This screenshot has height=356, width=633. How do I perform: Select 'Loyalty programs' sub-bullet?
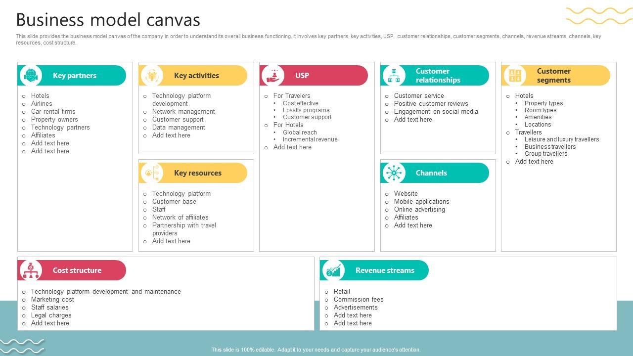(x=306, y=110)
